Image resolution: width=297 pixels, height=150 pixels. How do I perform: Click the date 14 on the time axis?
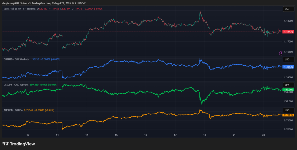(x=86, y=135)
